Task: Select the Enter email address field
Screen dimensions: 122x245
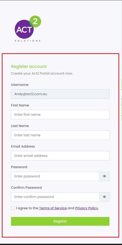Action: (60, 156)
